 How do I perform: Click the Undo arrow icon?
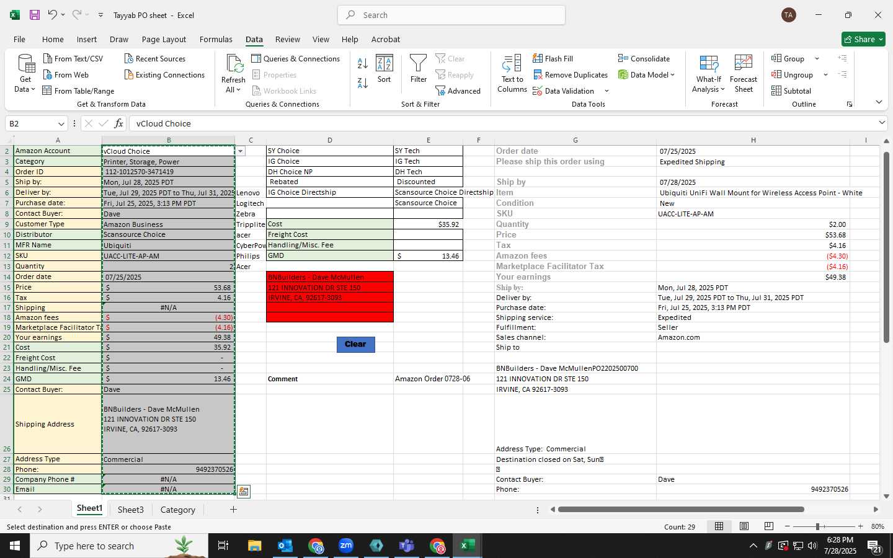53,15
